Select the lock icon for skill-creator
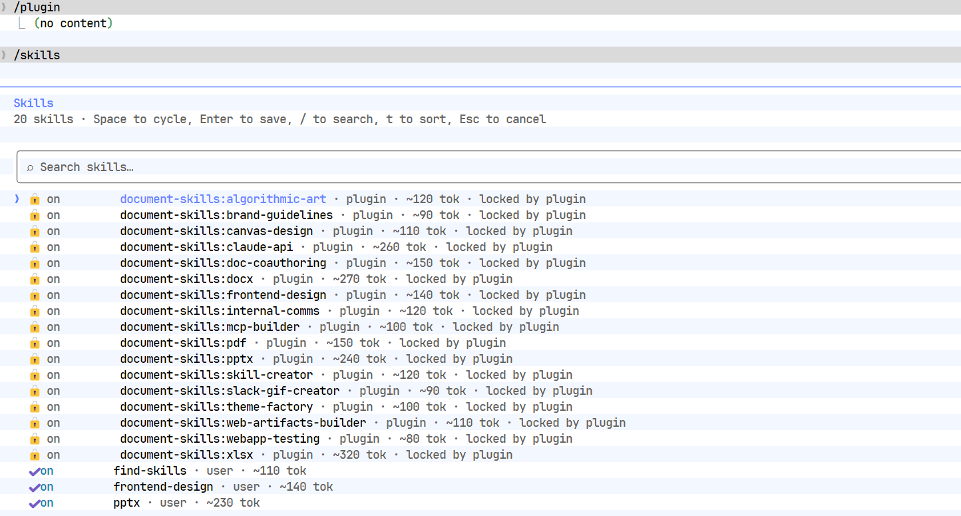The image size is (961, 516). coord(35,375)
